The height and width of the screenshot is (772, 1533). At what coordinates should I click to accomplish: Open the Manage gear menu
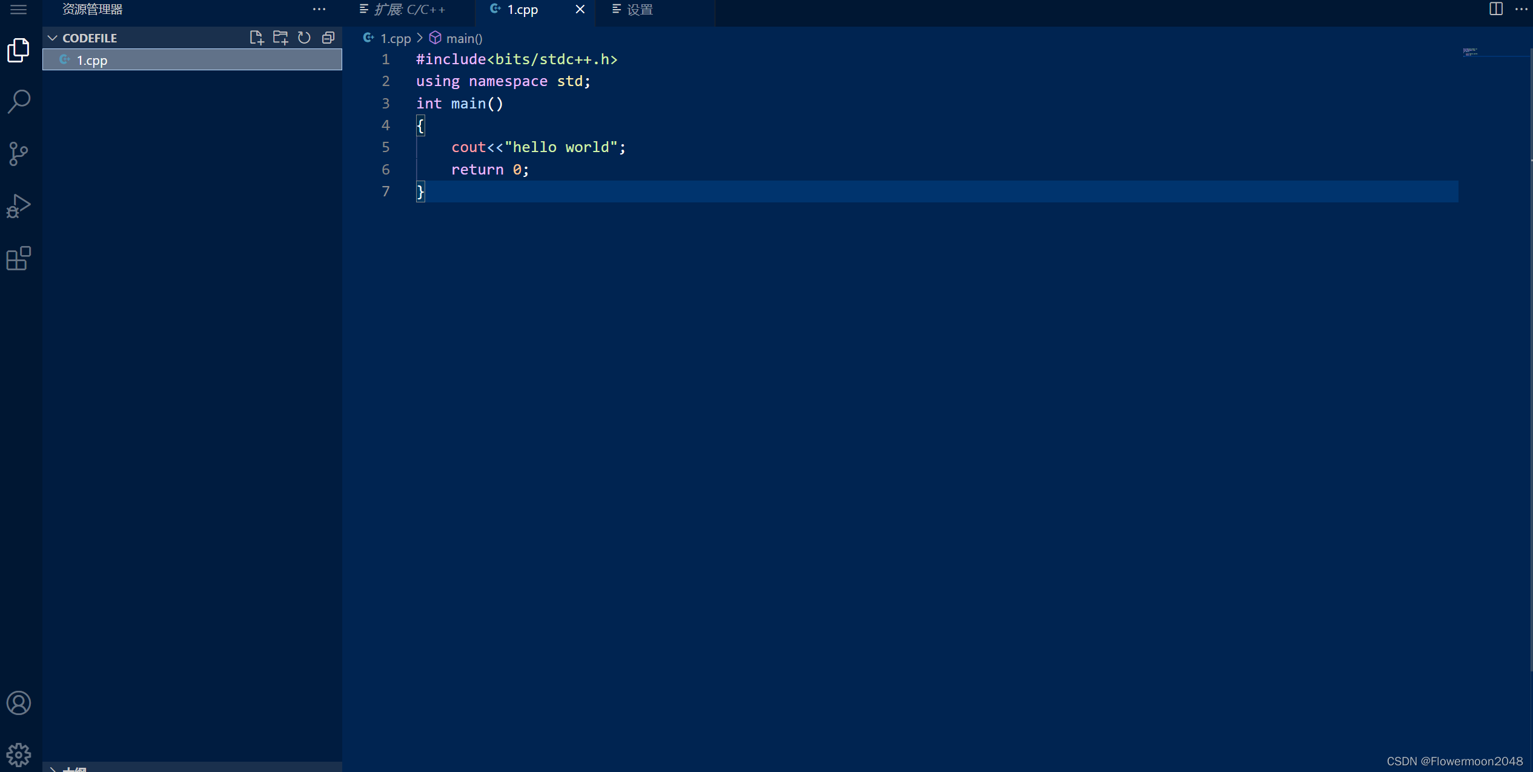(19, 755)
